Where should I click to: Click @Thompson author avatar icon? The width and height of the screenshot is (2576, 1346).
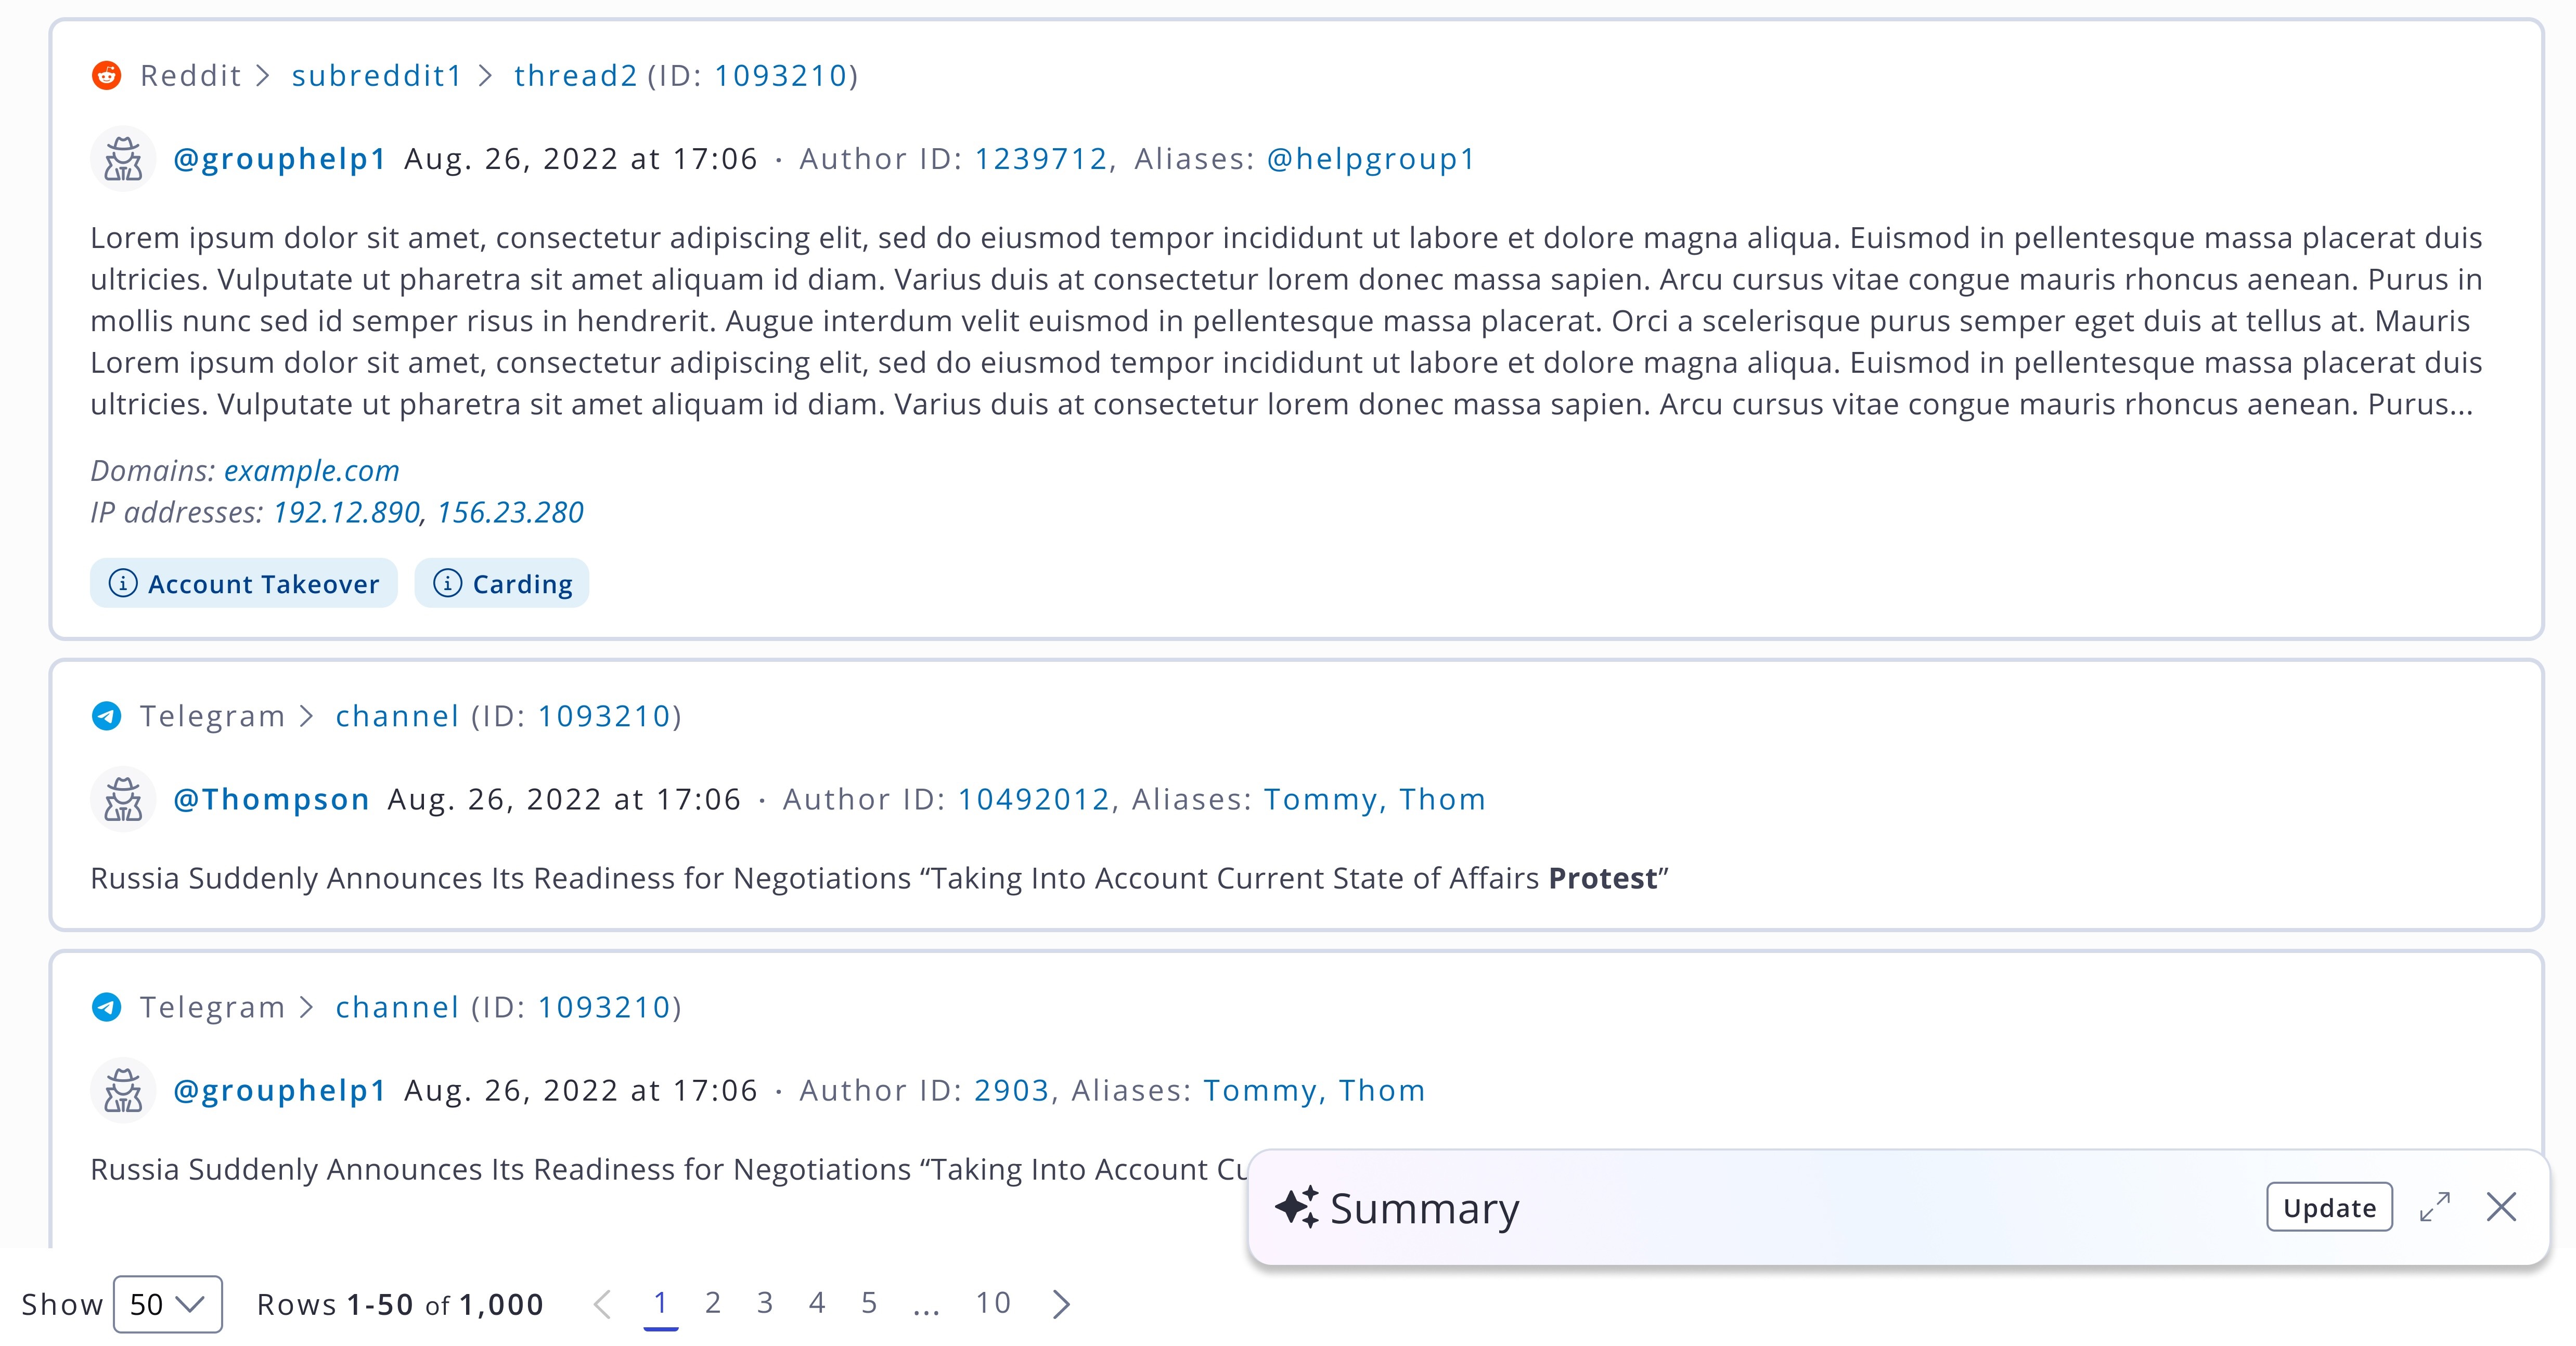[x=123, y=800]
